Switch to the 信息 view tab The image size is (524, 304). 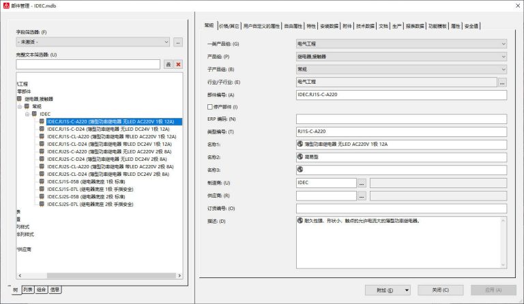[55, 290]
